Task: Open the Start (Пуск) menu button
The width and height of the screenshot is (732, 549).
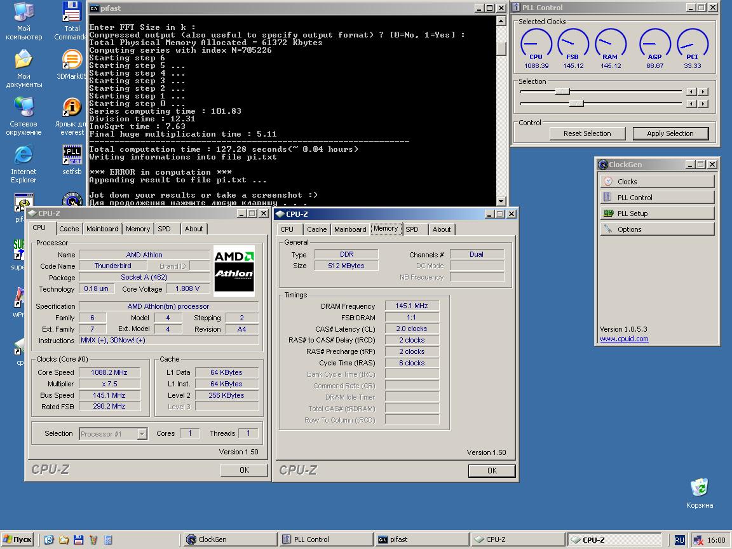Action: (17, 539)
